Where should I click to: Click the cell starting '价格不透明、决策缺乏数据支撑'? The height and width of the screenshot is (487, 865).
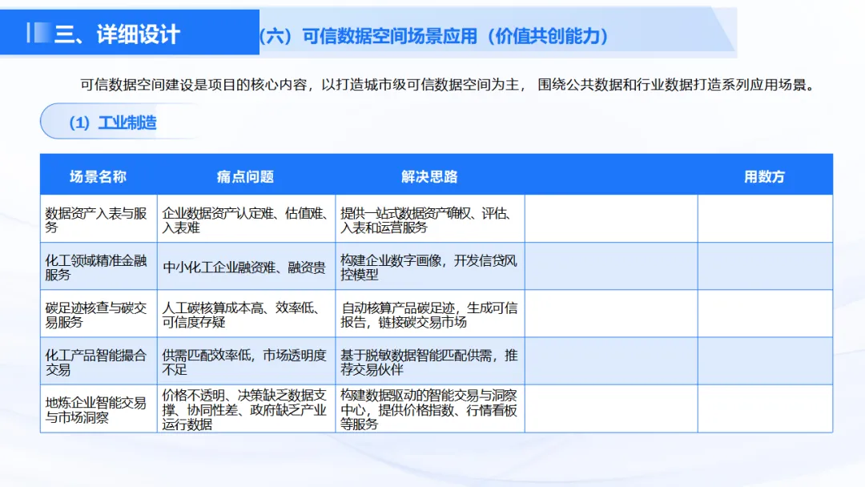click(247, 409)
